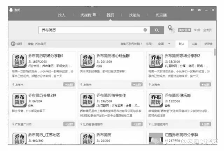Open group title 乔布简历职场分享群1

[x=46, y=56]
